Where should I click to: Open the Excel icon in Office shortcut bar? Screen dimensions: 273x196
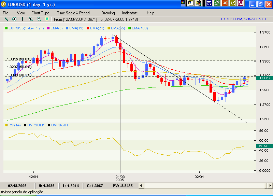[x=217, y=3]
